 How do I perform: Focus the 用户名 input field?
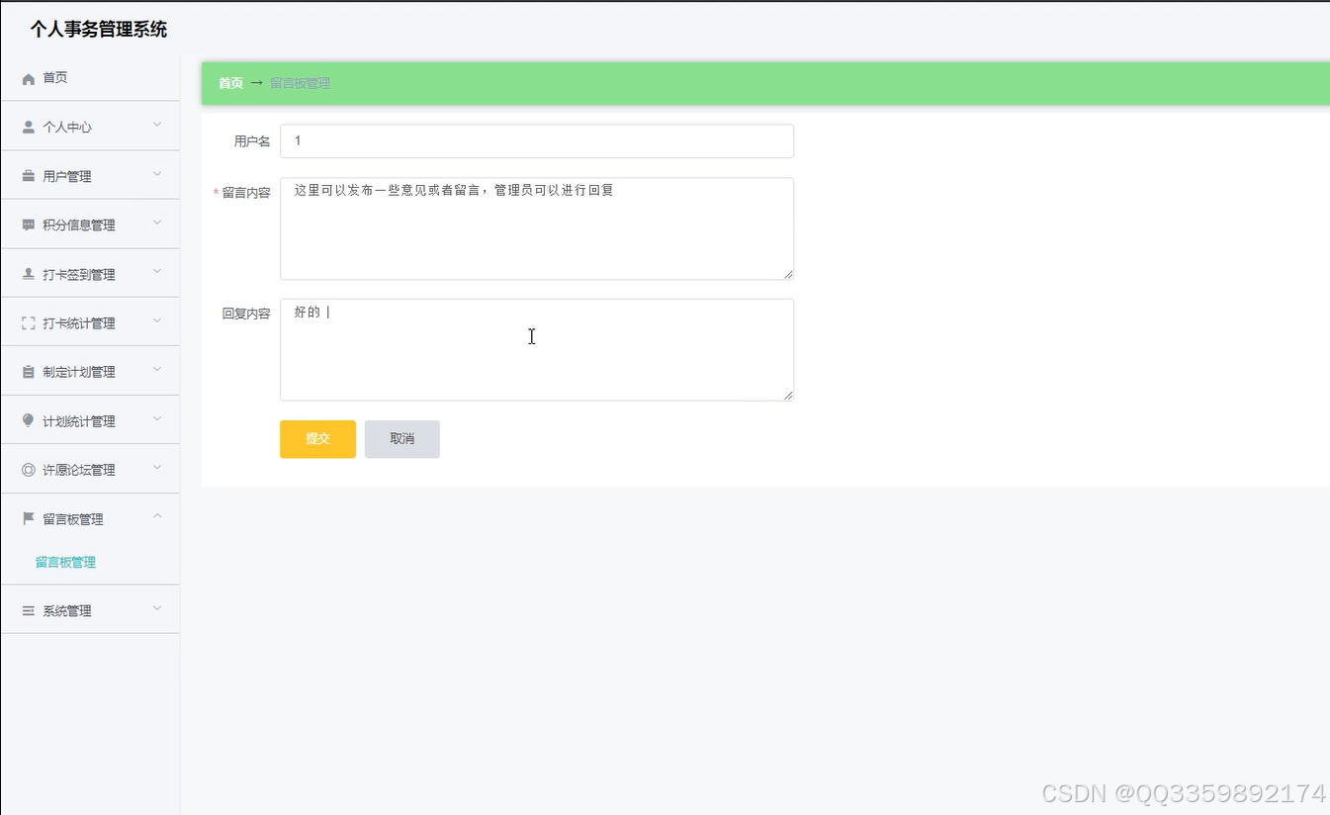(x=537, y=140)
